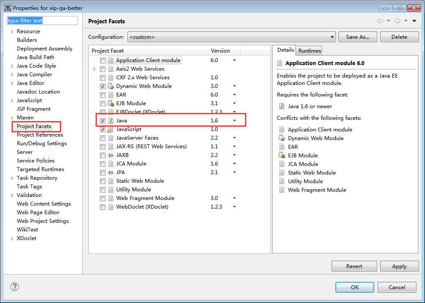Open the Java version dropdown arrow

(234, 120)
